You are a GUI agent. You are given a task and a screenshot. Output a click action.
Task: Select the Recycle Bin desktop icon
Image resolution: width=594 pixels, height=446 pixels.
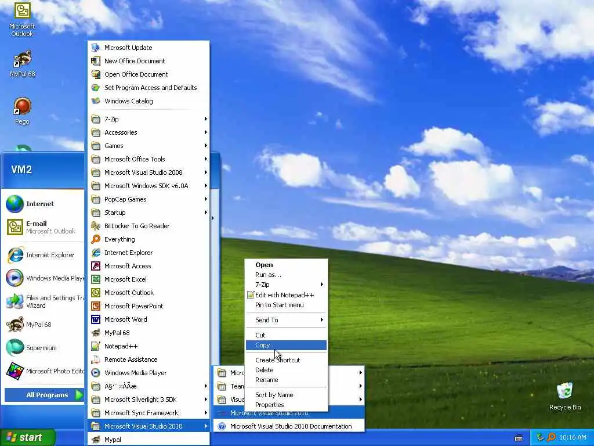pos(565,396)
